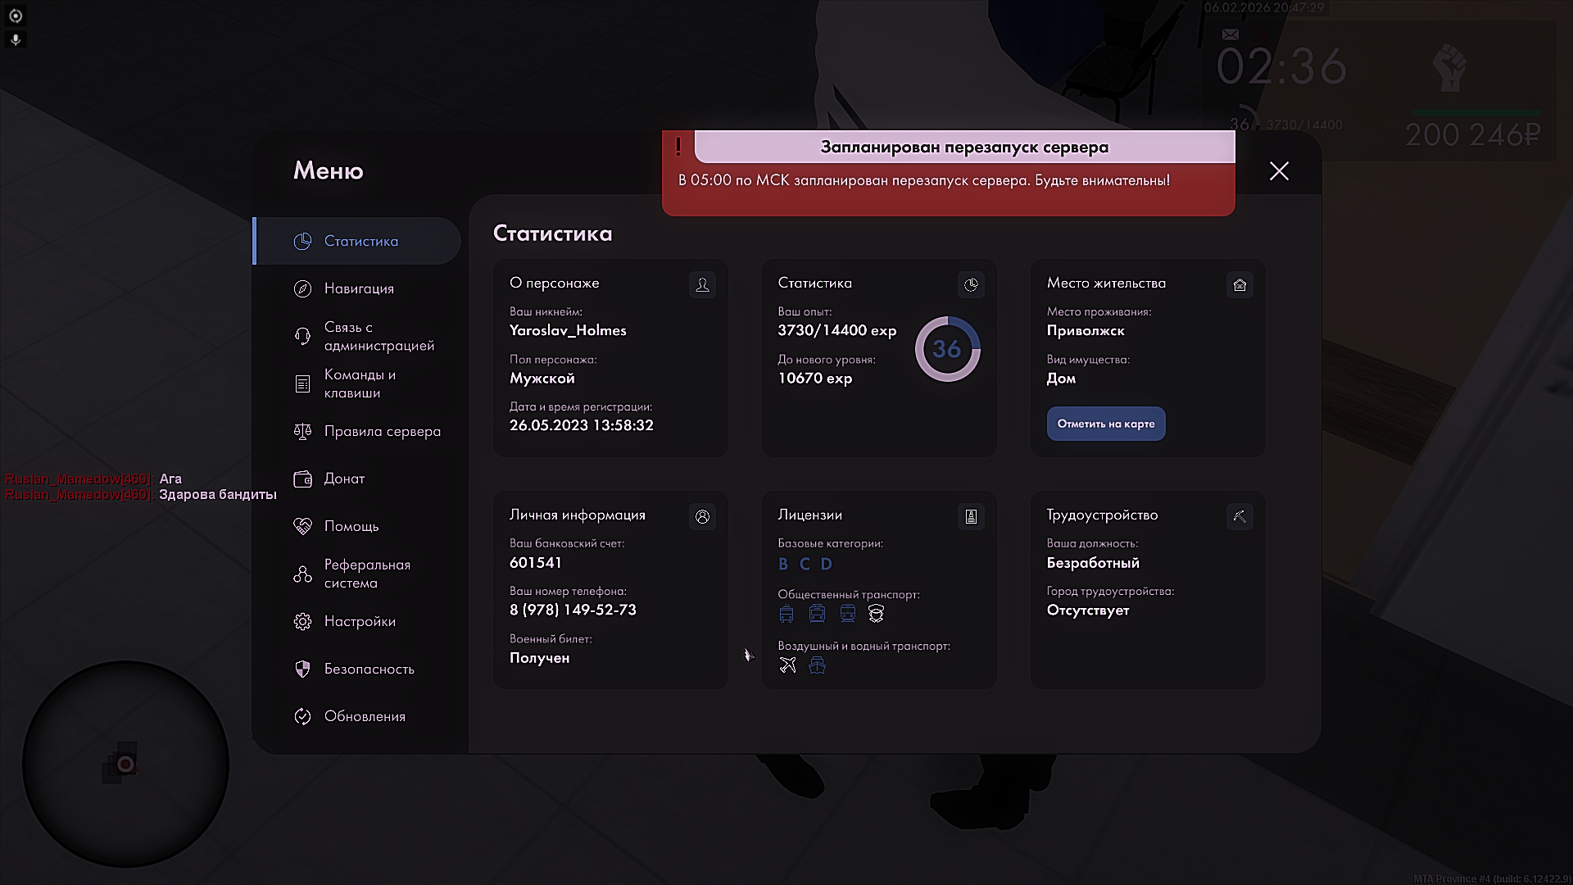Click the profile icon in Личная информация card

tap(702, 516)
